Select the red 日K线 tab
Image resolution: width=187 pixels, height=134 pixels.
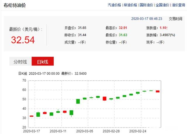coord(43,62)
